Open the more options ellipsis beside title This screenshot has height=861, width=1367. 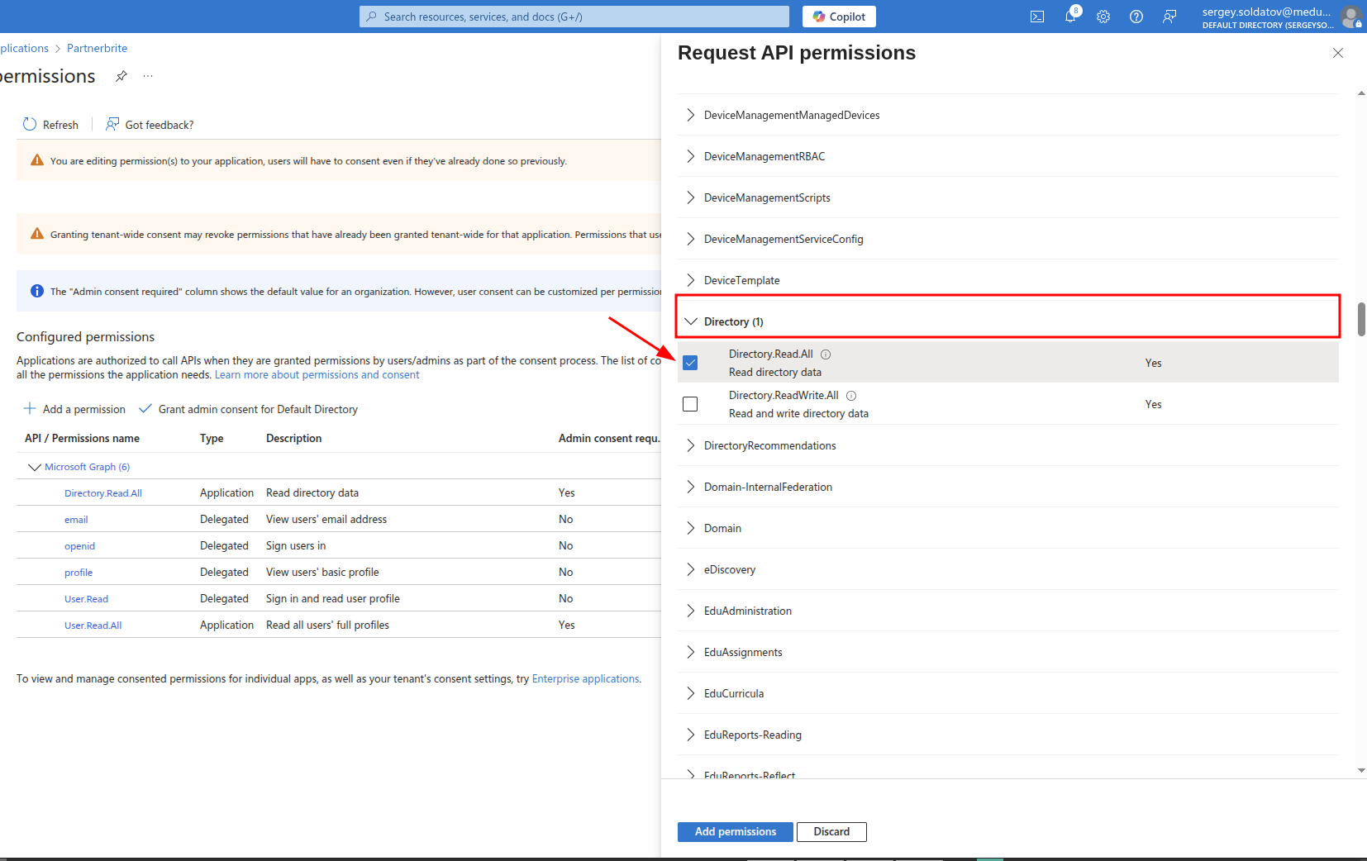pyautogui.click(x=148, y=76)
